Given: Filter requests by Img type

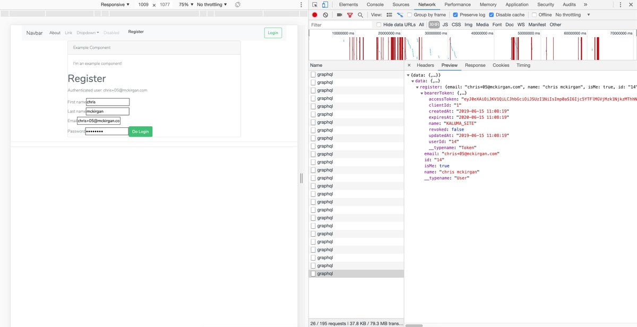Looking at the screenshot, I should (468, 24).
